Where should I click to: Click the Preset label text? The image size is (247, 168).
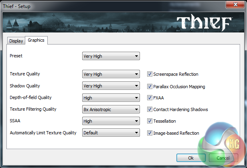[x=16, y=56]
